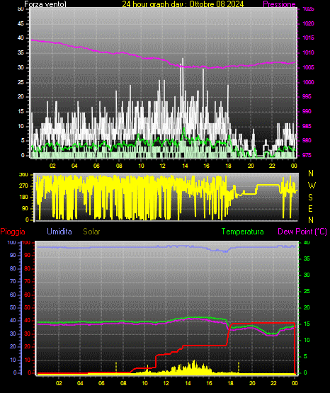Click hour 14 on wind graph axis
Screen dimensions: 330x393
[x=185, y=166]
